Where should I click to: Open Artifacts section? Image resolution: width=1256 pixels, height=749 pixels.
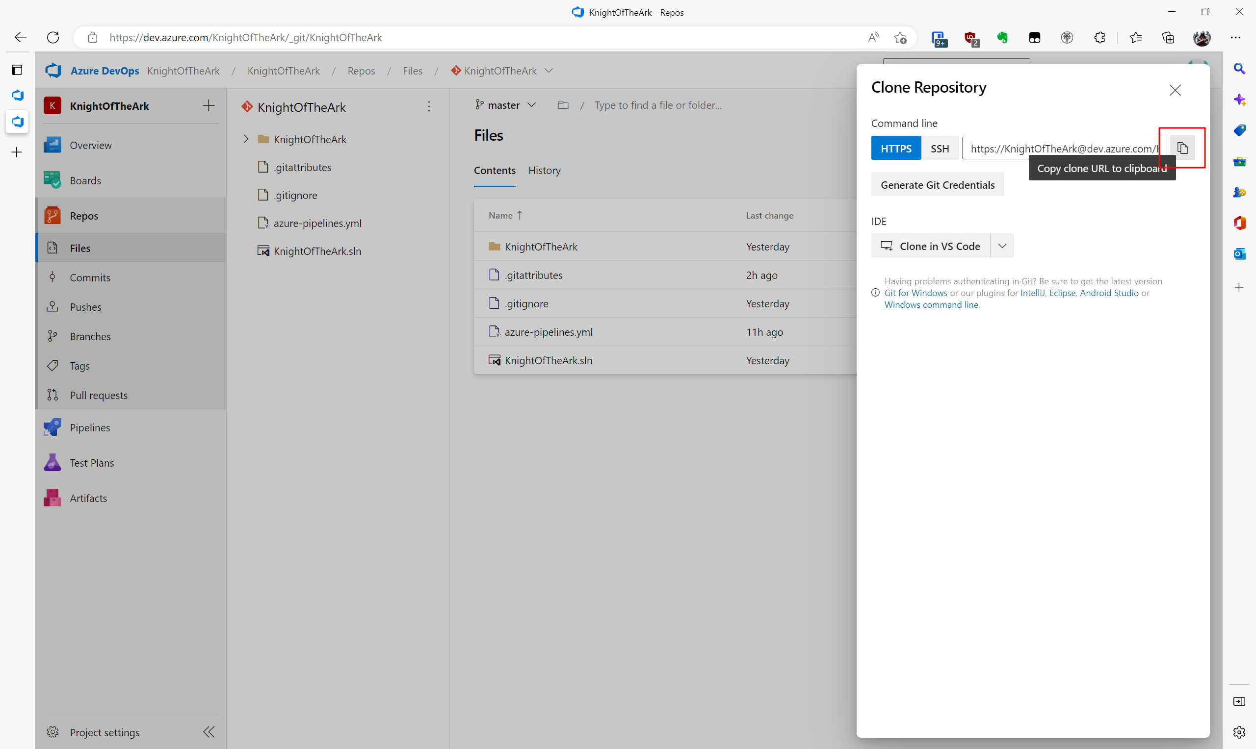88,498
